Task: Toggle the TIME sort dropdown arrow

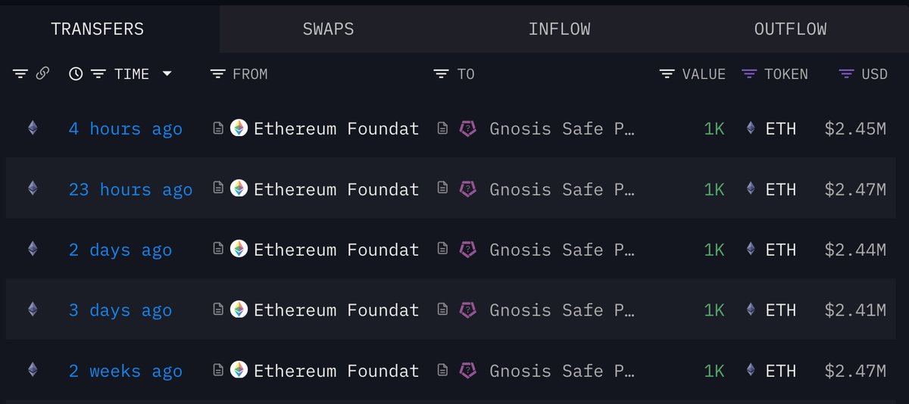Action: point(167,73)
